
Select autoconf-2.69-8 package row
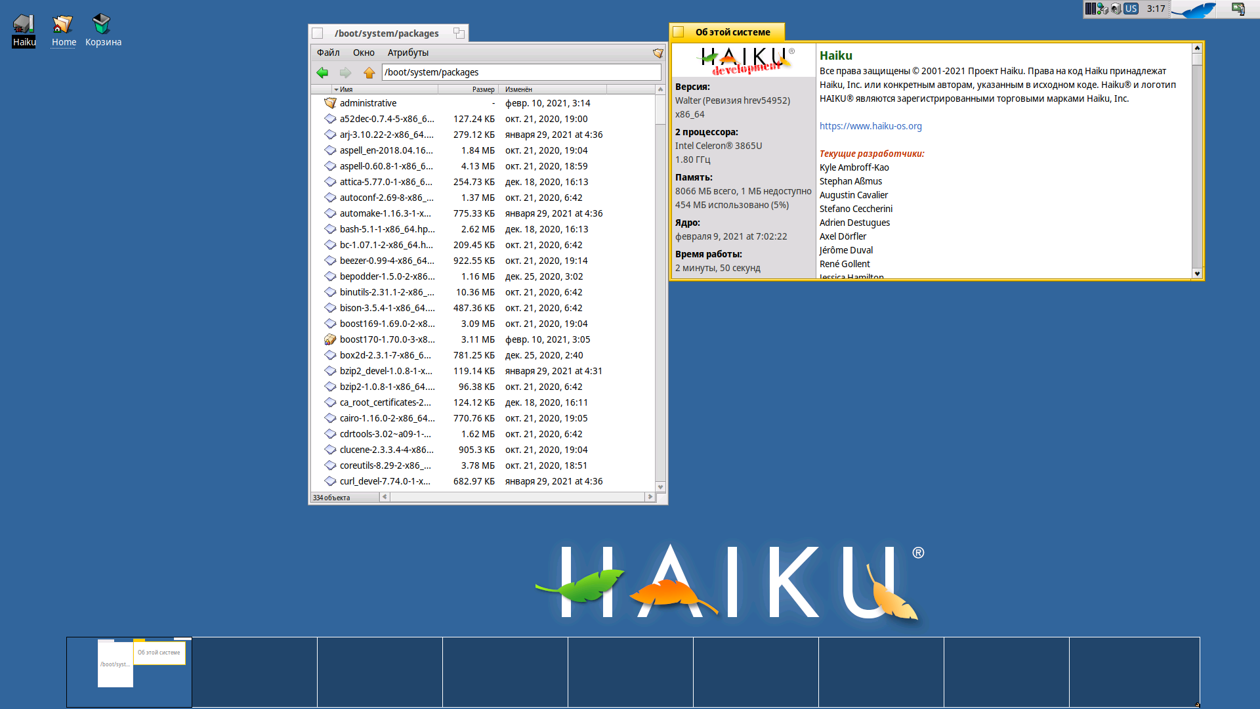click(482, 198)
